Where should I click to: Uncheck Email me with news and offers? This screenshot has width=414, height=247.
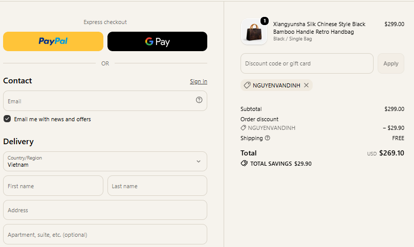tap(7, 119)
